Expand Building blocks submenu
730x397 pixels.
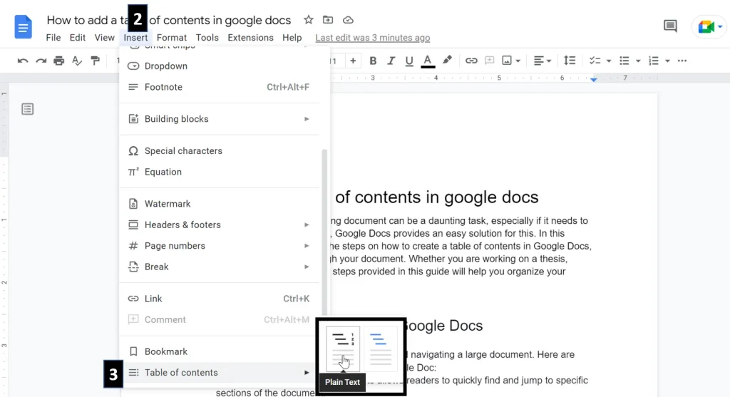[220, 119]
